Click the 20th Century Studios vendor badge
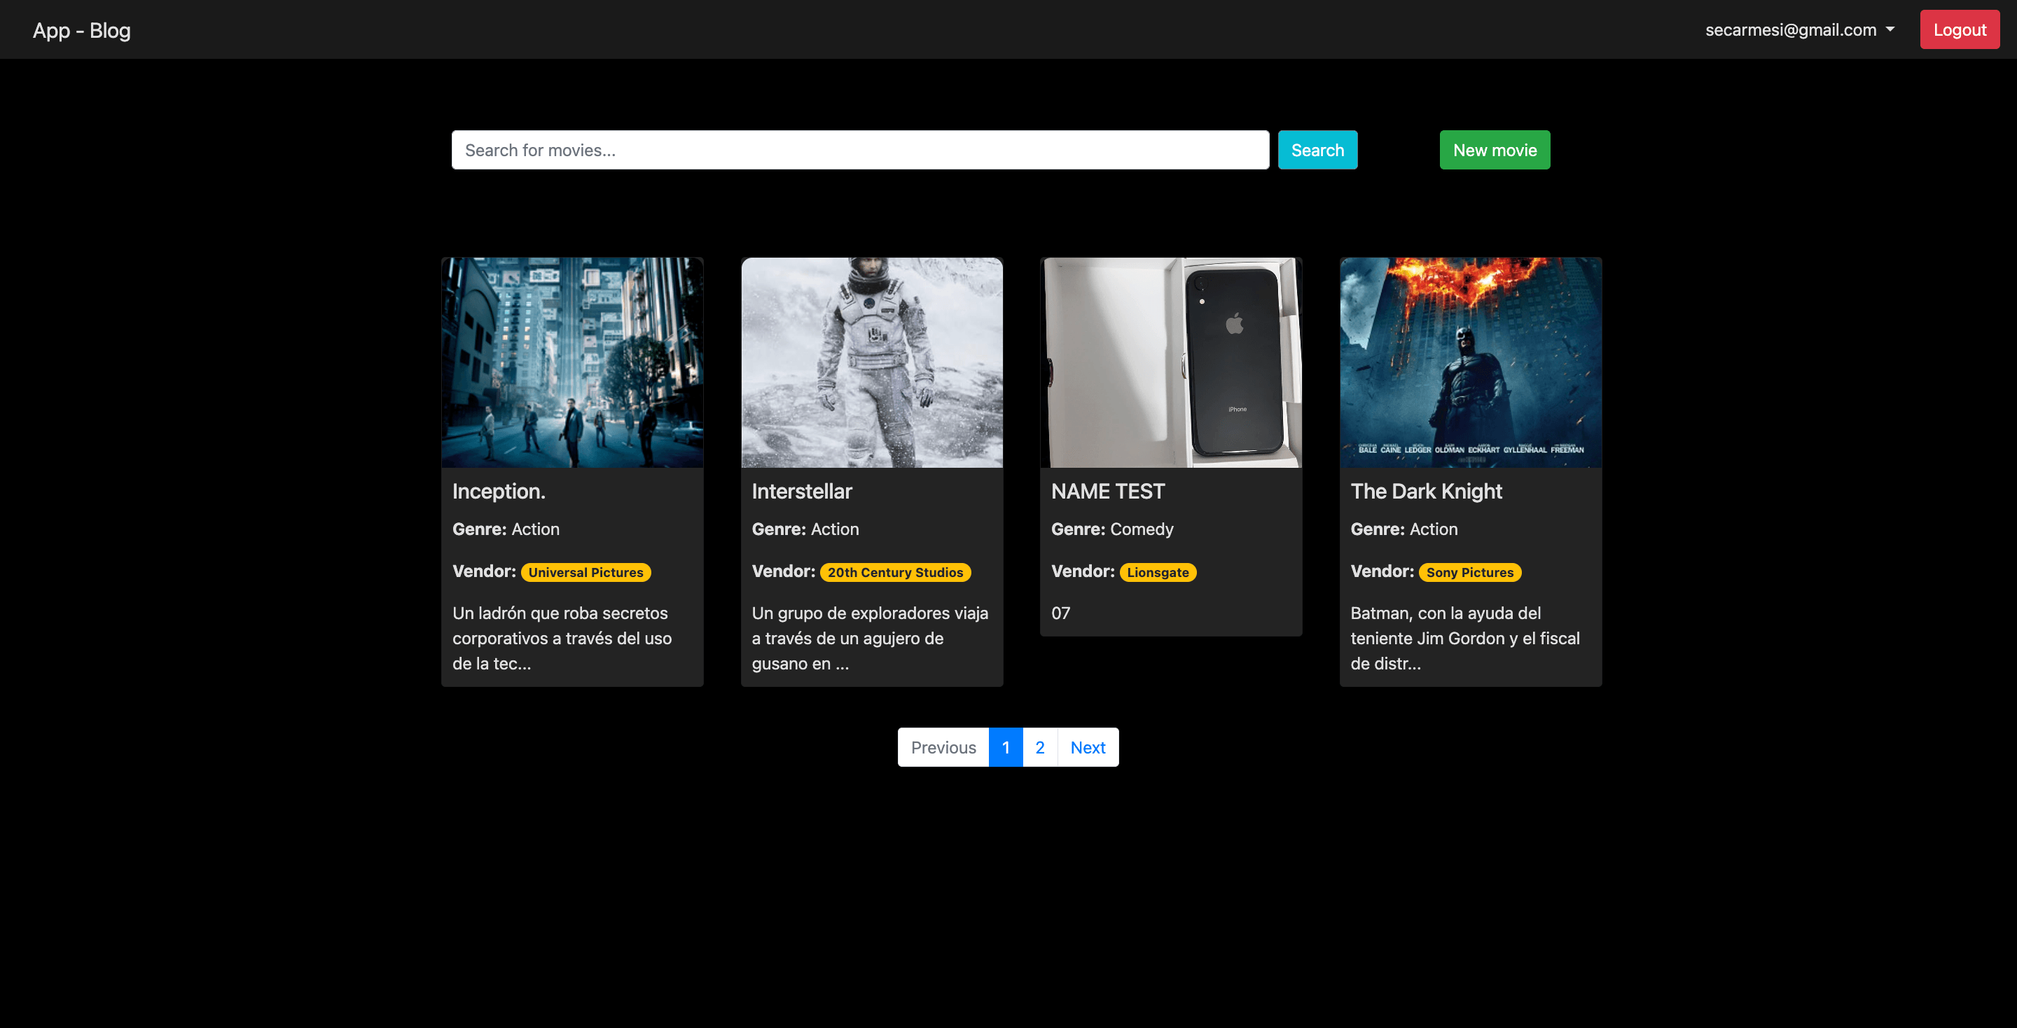 point(895,572)
